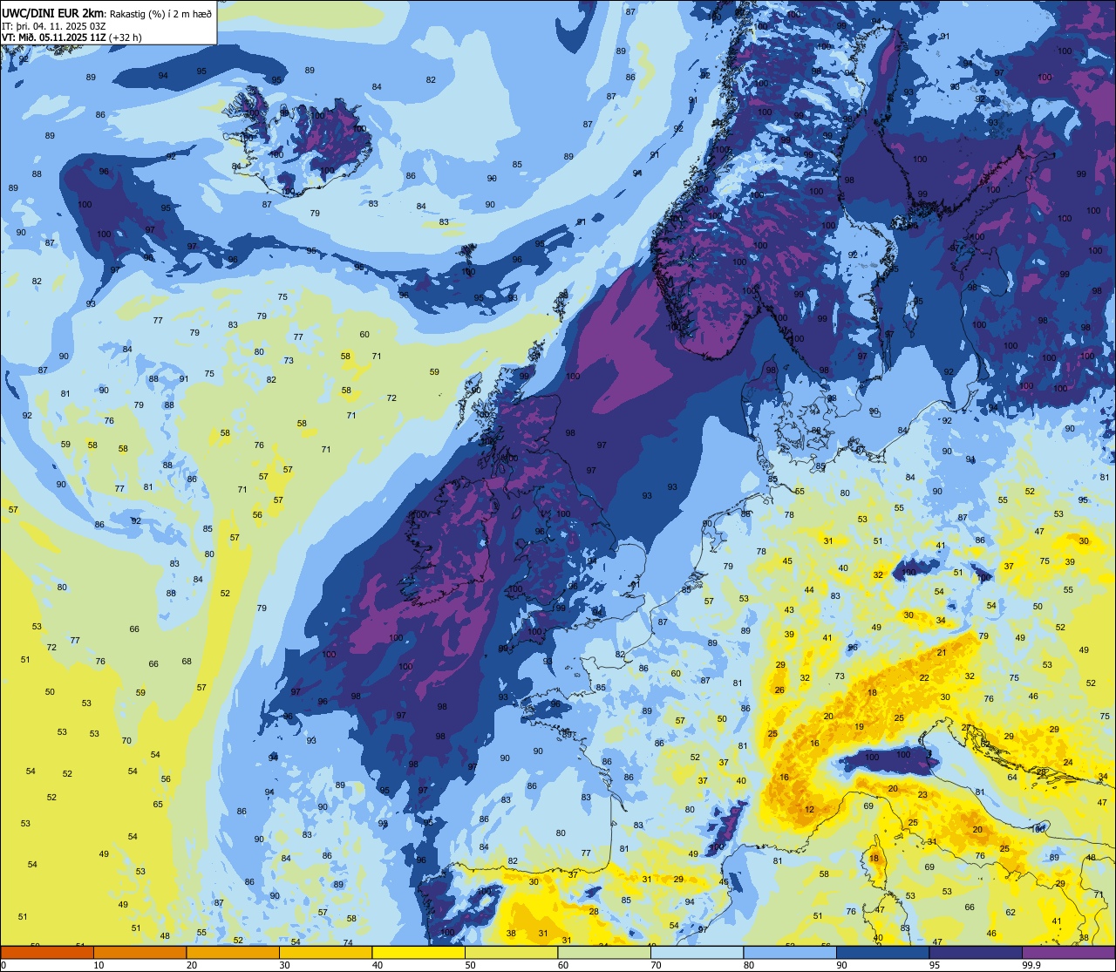The height and width of the screenshot is (972, 1116).
Task: Click the 0–10% dark orange legend swatch
Action: click(47, 952)
